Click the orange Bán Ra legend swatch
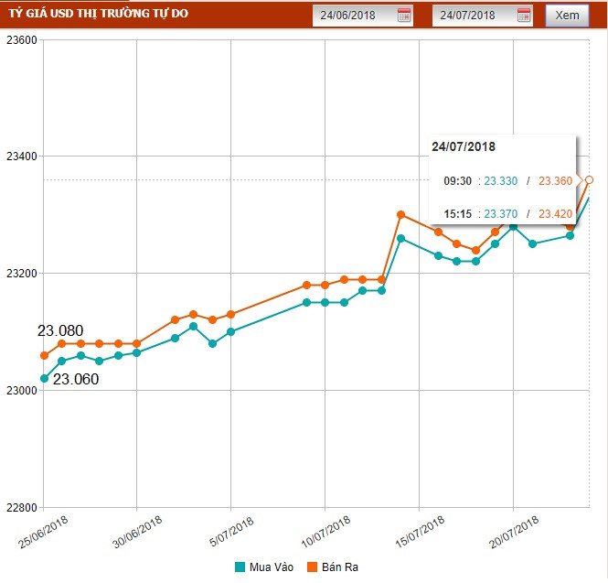 [312, 567]
